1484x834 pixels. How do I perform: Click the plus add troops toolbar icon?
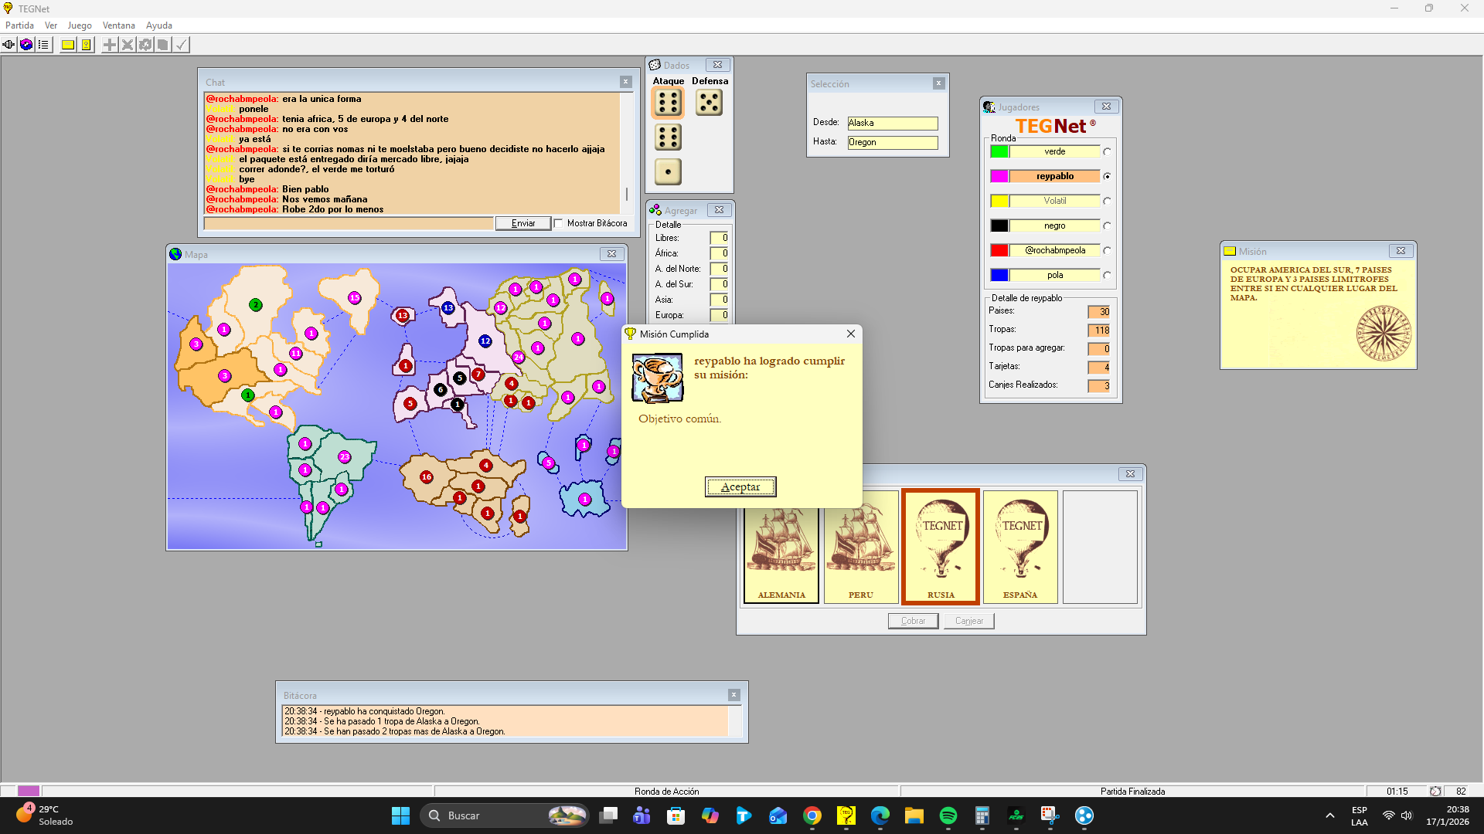point(110,45)
